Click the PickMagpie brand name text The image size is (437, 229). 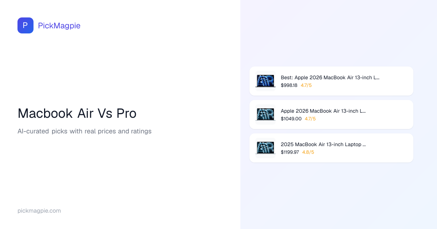click(59, 25)
